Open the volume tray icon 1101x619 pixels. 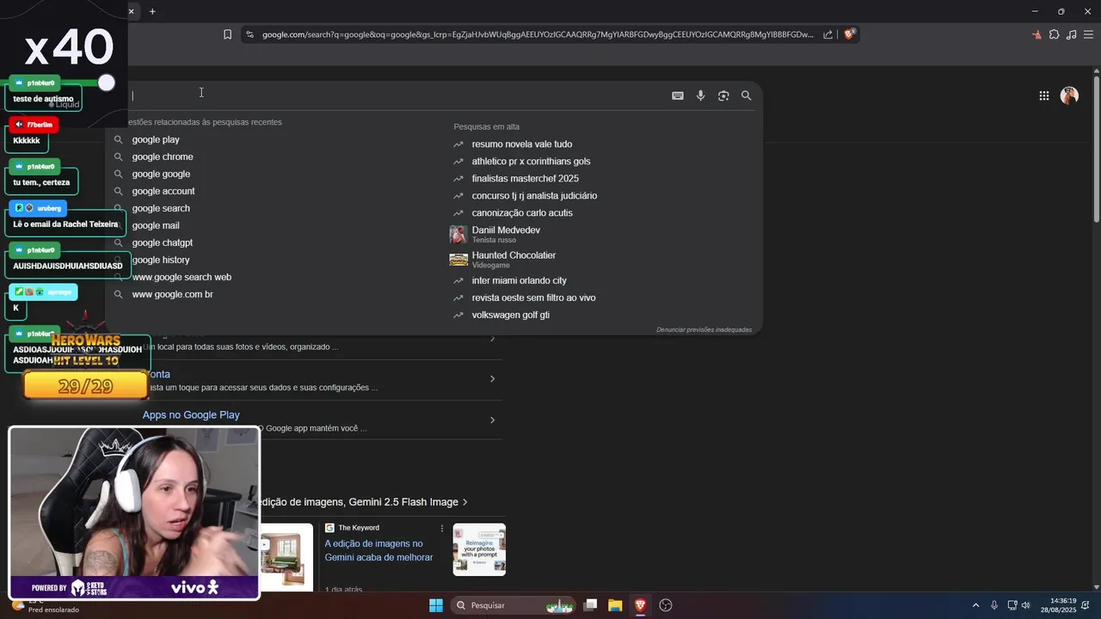tap(1025, 605)
